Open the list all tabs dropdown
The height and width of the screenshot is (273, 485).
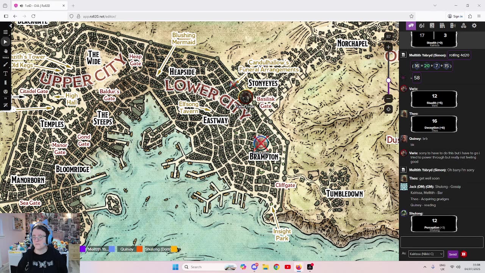pyautogui.click(x=435, y=6)
